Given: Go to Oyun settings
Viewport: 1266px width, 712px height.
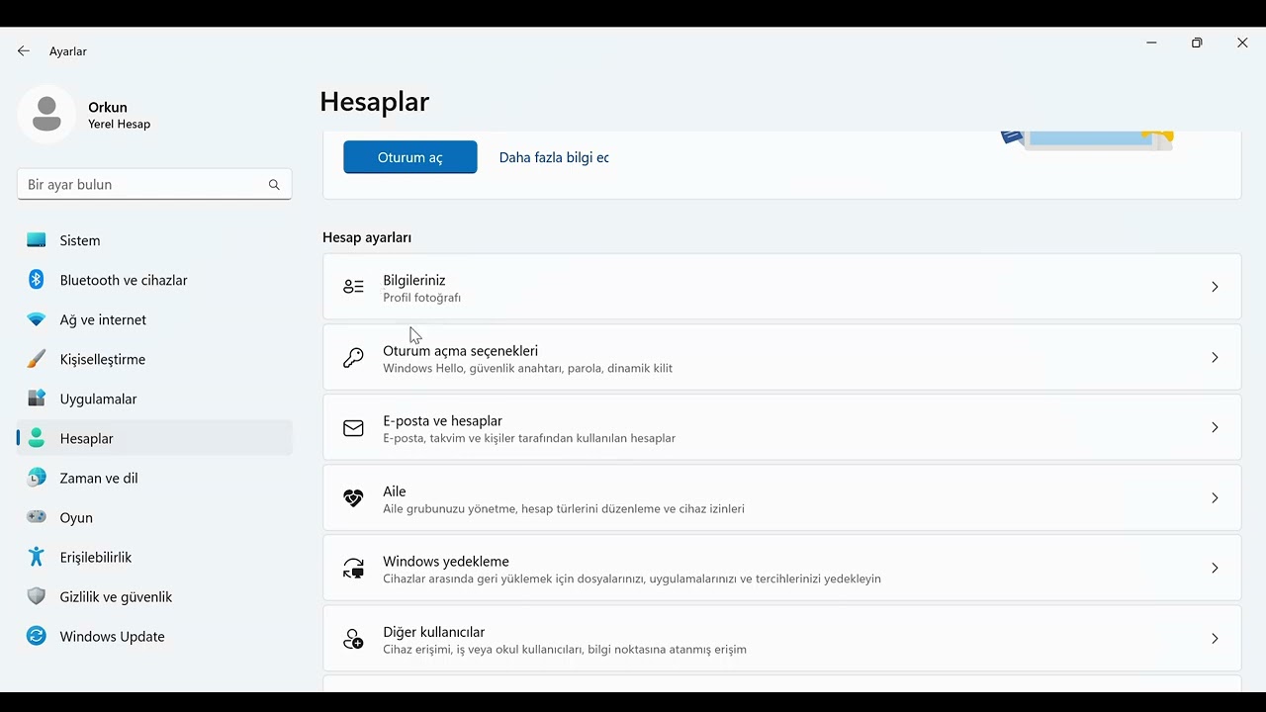Looking at the screenshot, I should coord(154,517).
